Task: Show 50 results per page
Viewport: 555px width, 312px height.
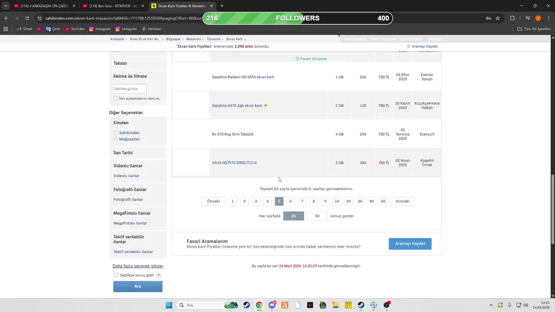Action: 317,216
